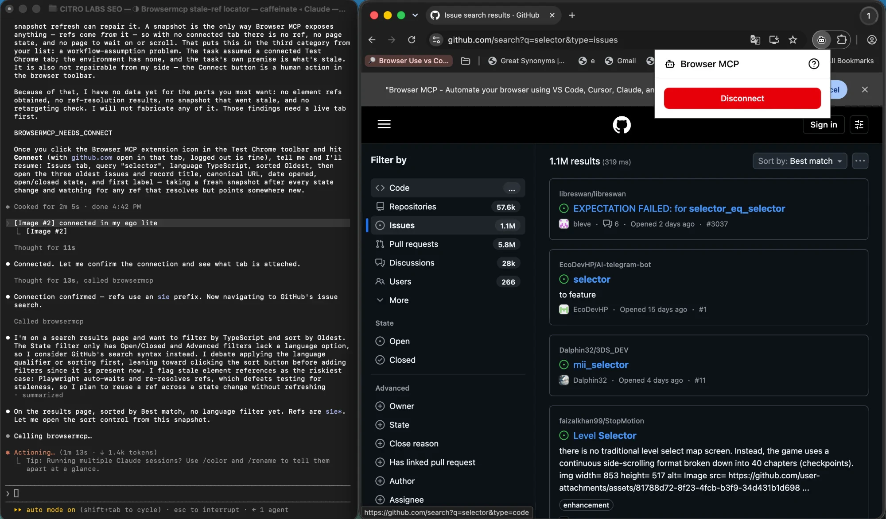This screenshot has width=886, height=519.
Task: Click the Code filter ellipsis button
Action: pyautogui.click(x=512, y=188)
